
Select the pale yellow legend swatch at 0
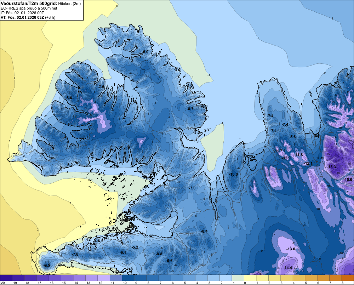250,278
